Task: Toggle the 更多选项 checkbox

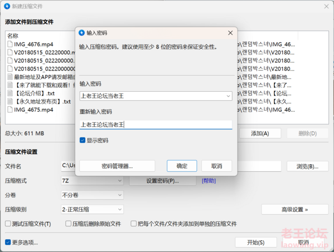Action: click(x=8, y=242)
